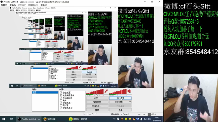Click the microphone level meter track
Screen dimensions: 218x122
(97, 95)
